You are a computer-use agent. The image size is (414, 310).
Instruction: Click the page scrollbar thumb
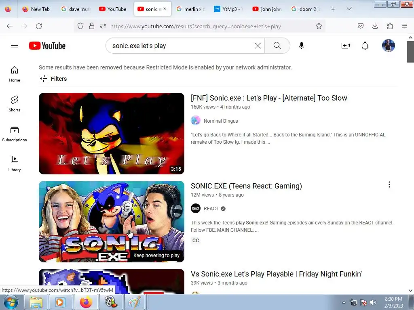pos(410,52)
